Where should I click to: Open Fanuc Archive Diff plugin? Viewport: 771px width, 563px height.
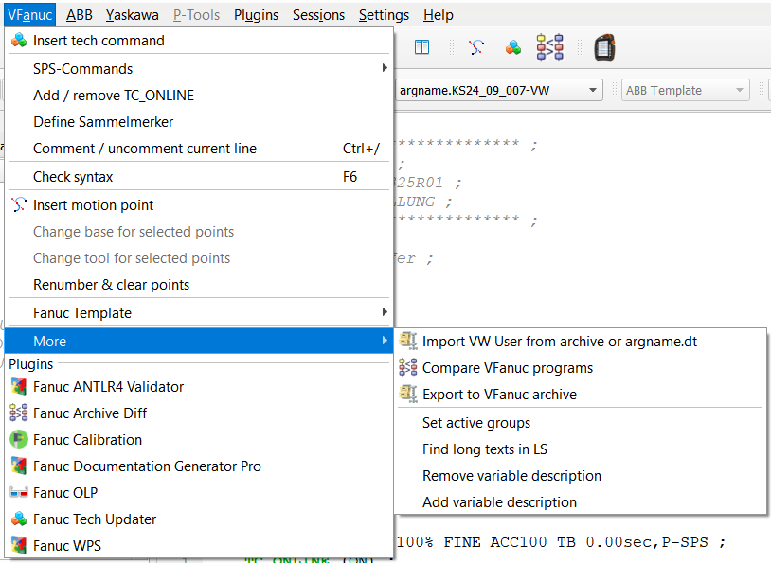click(199, 413)
